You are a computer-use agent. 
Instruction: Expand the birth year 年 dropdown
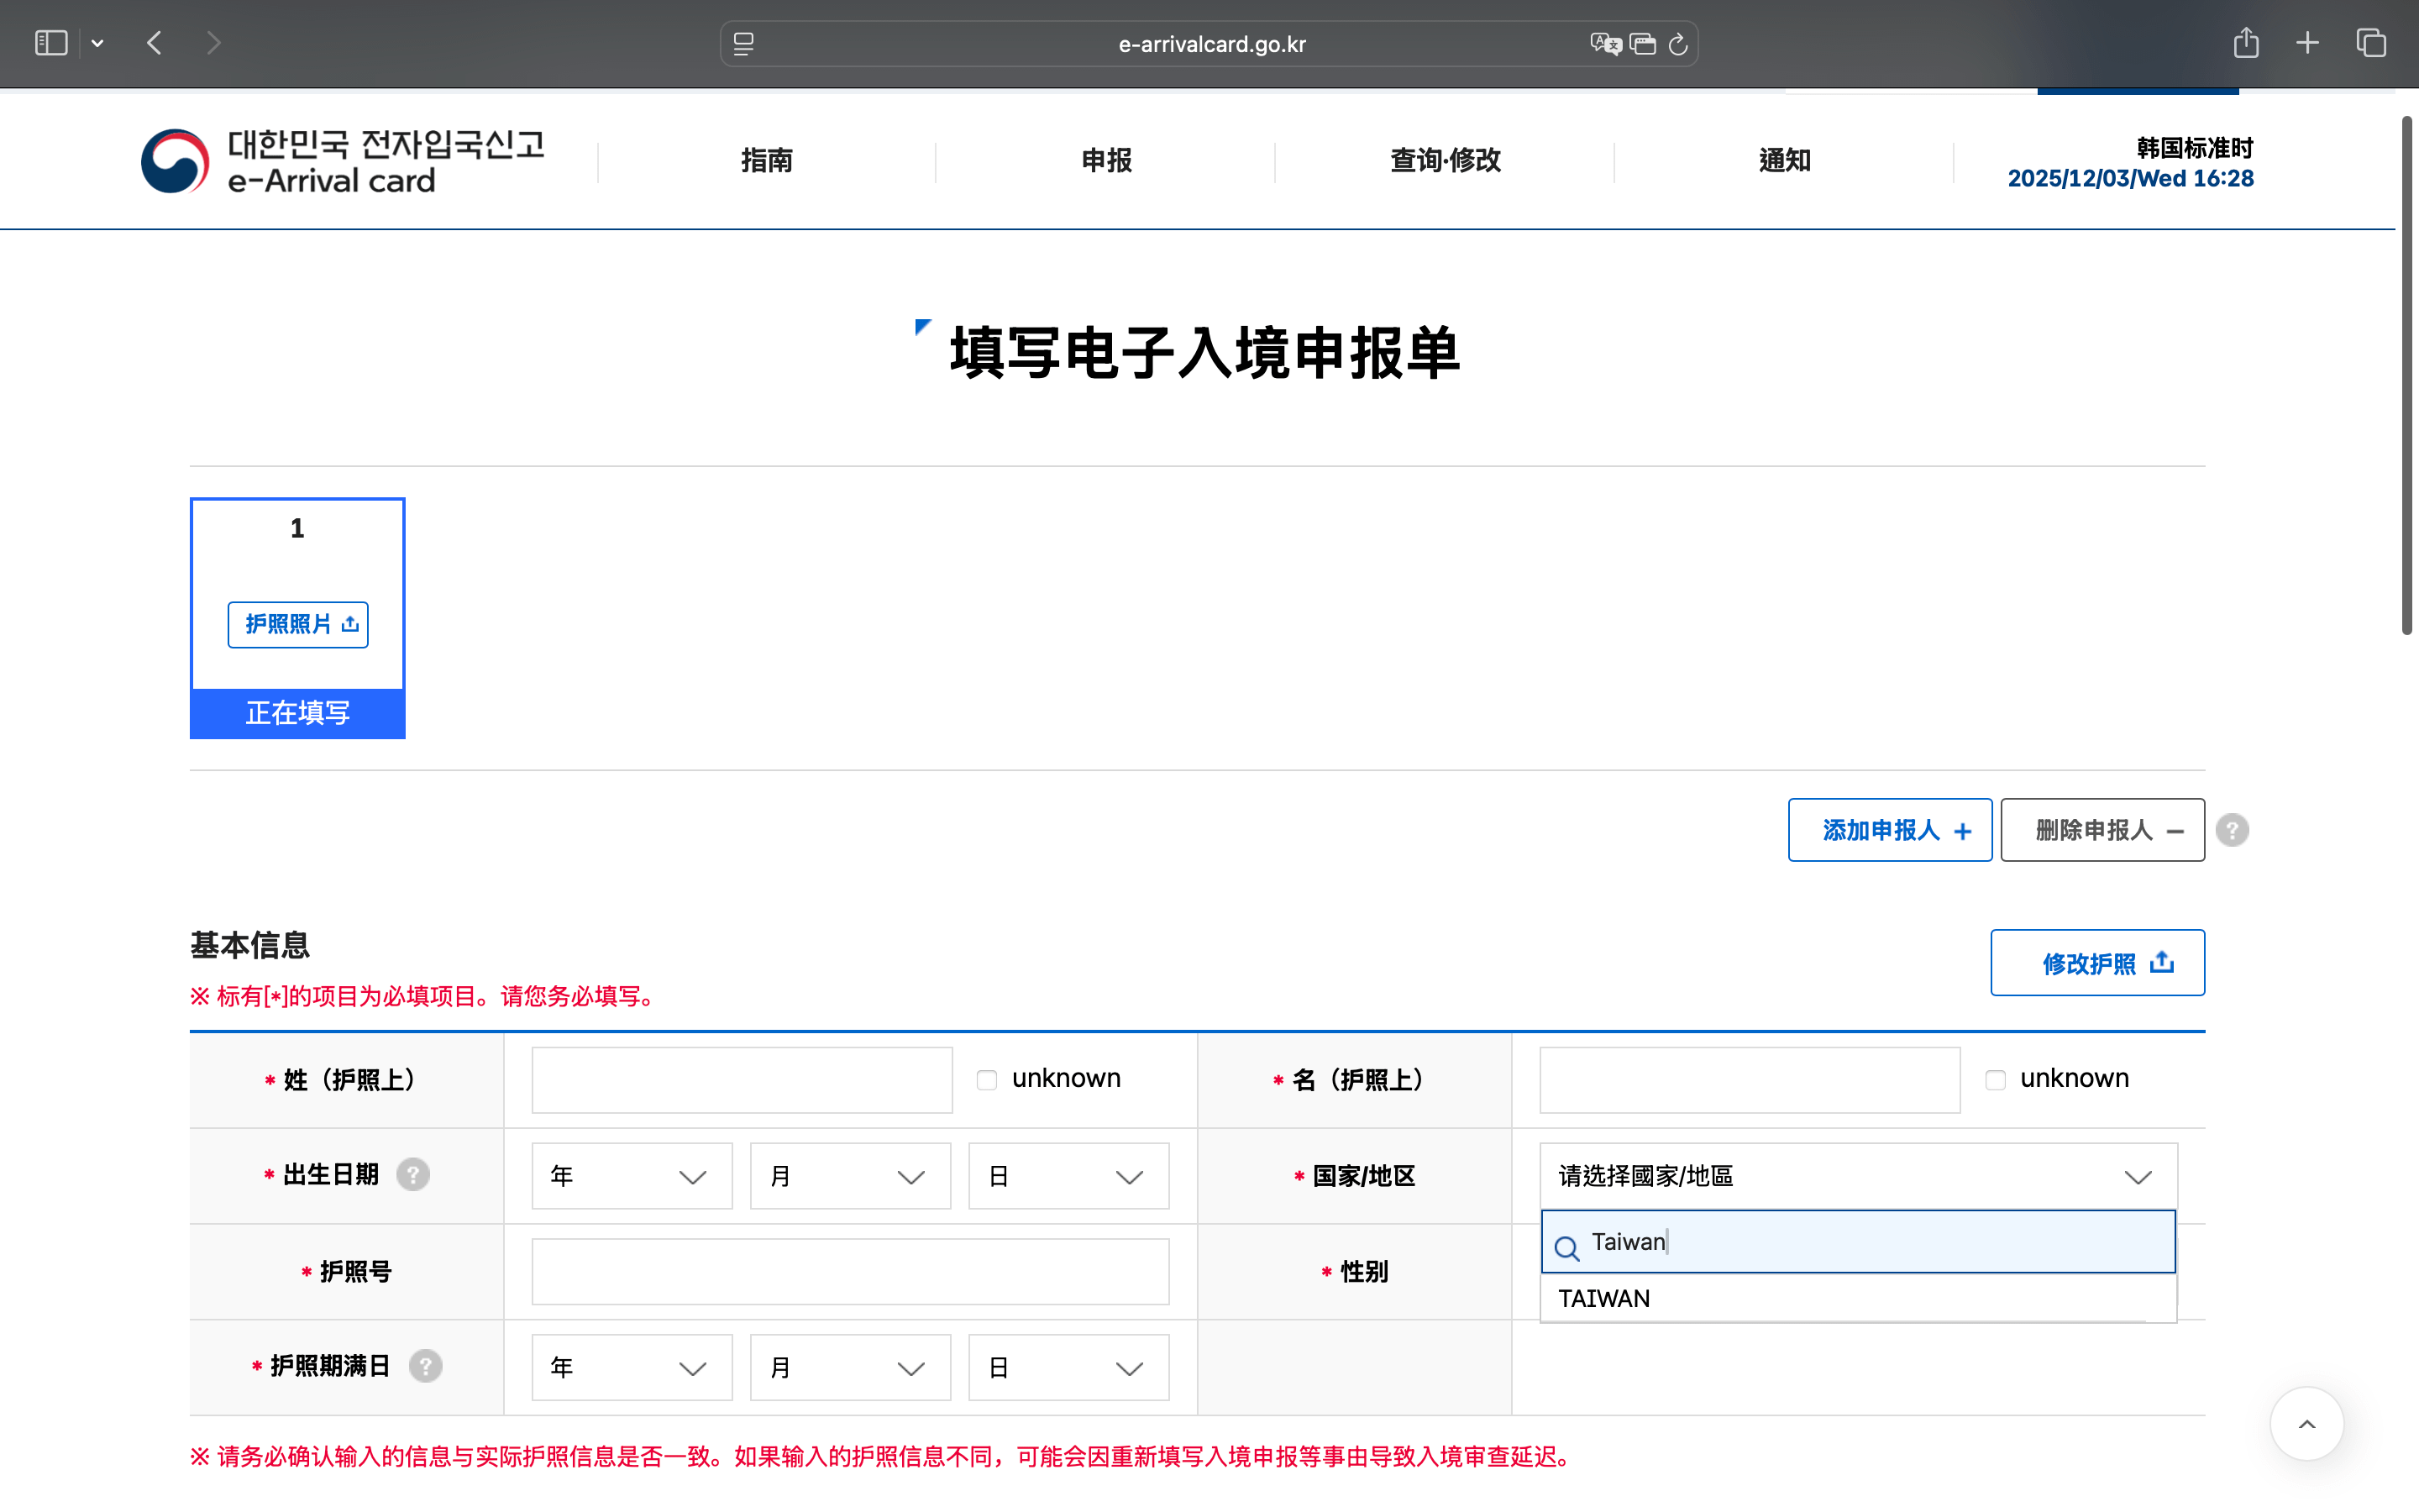632,1176
